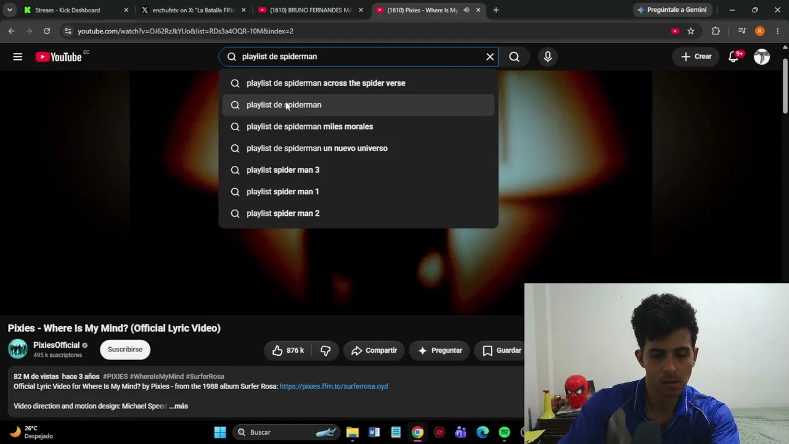
Task: Open the Chrome extensions puzzle icon
Action: click(x=716, y=31)
